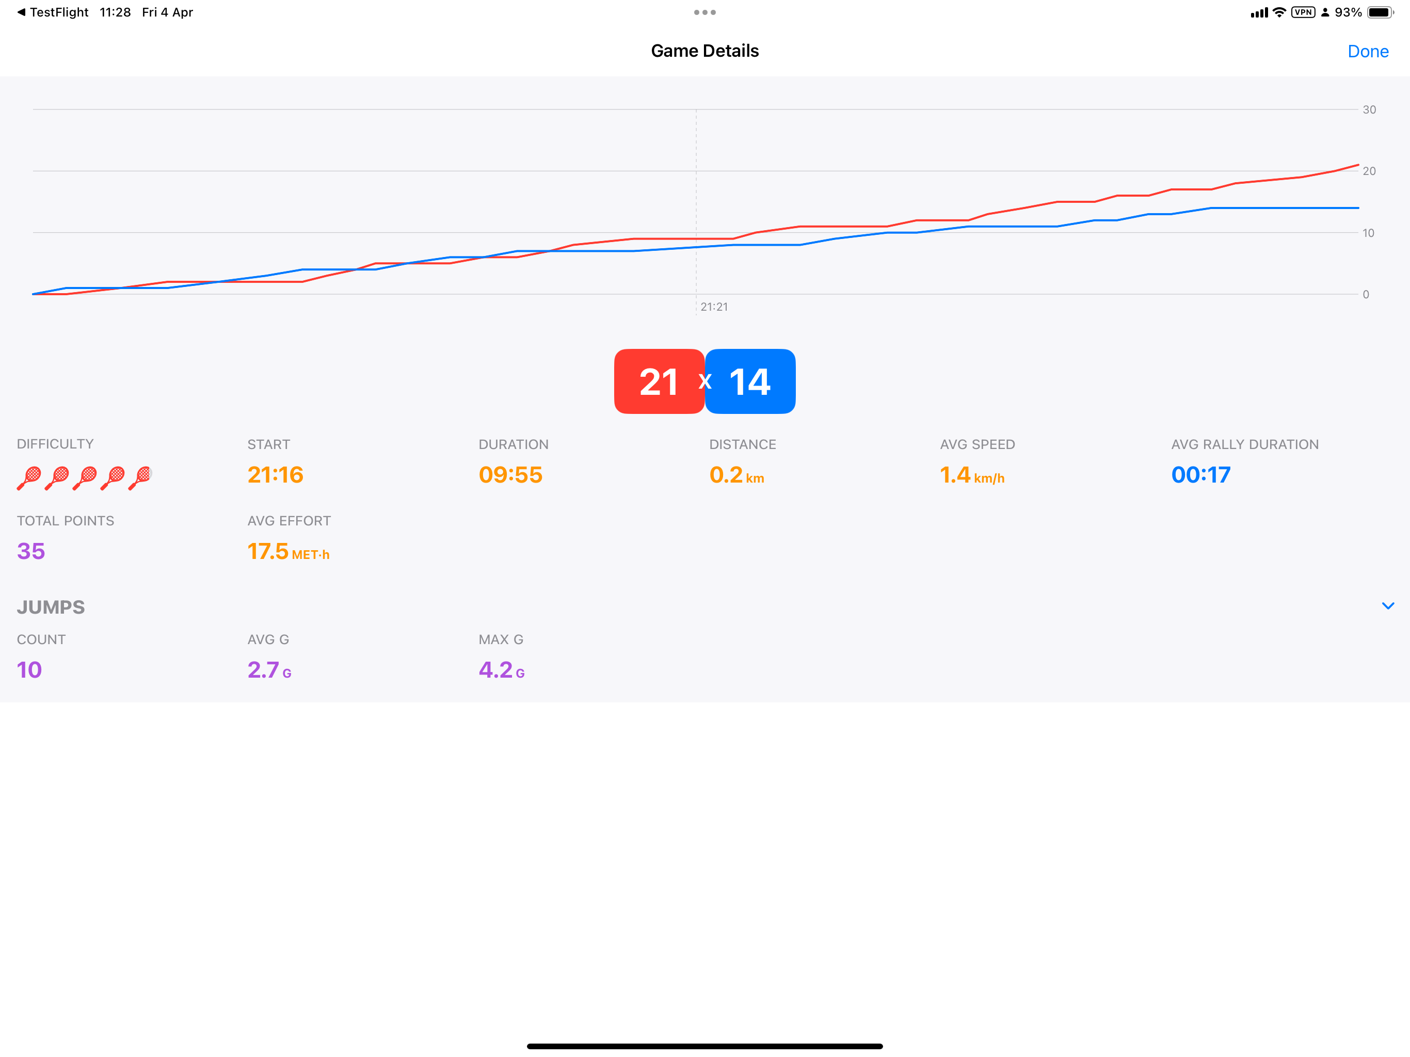Tap the first difficulty racket icon
This screenshot has height=1057, width=1410.
click(x=29, y=477)
